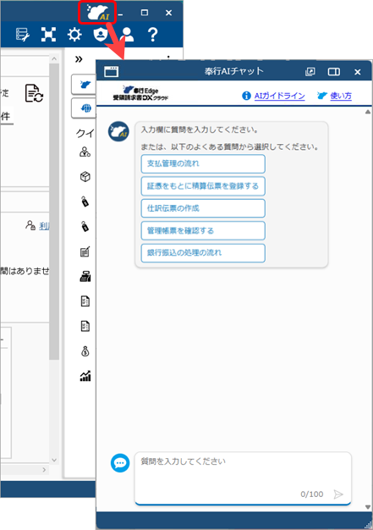Pop out the AI chat into separate window
The height and width of the screenshot is (530, 373).
310,72
